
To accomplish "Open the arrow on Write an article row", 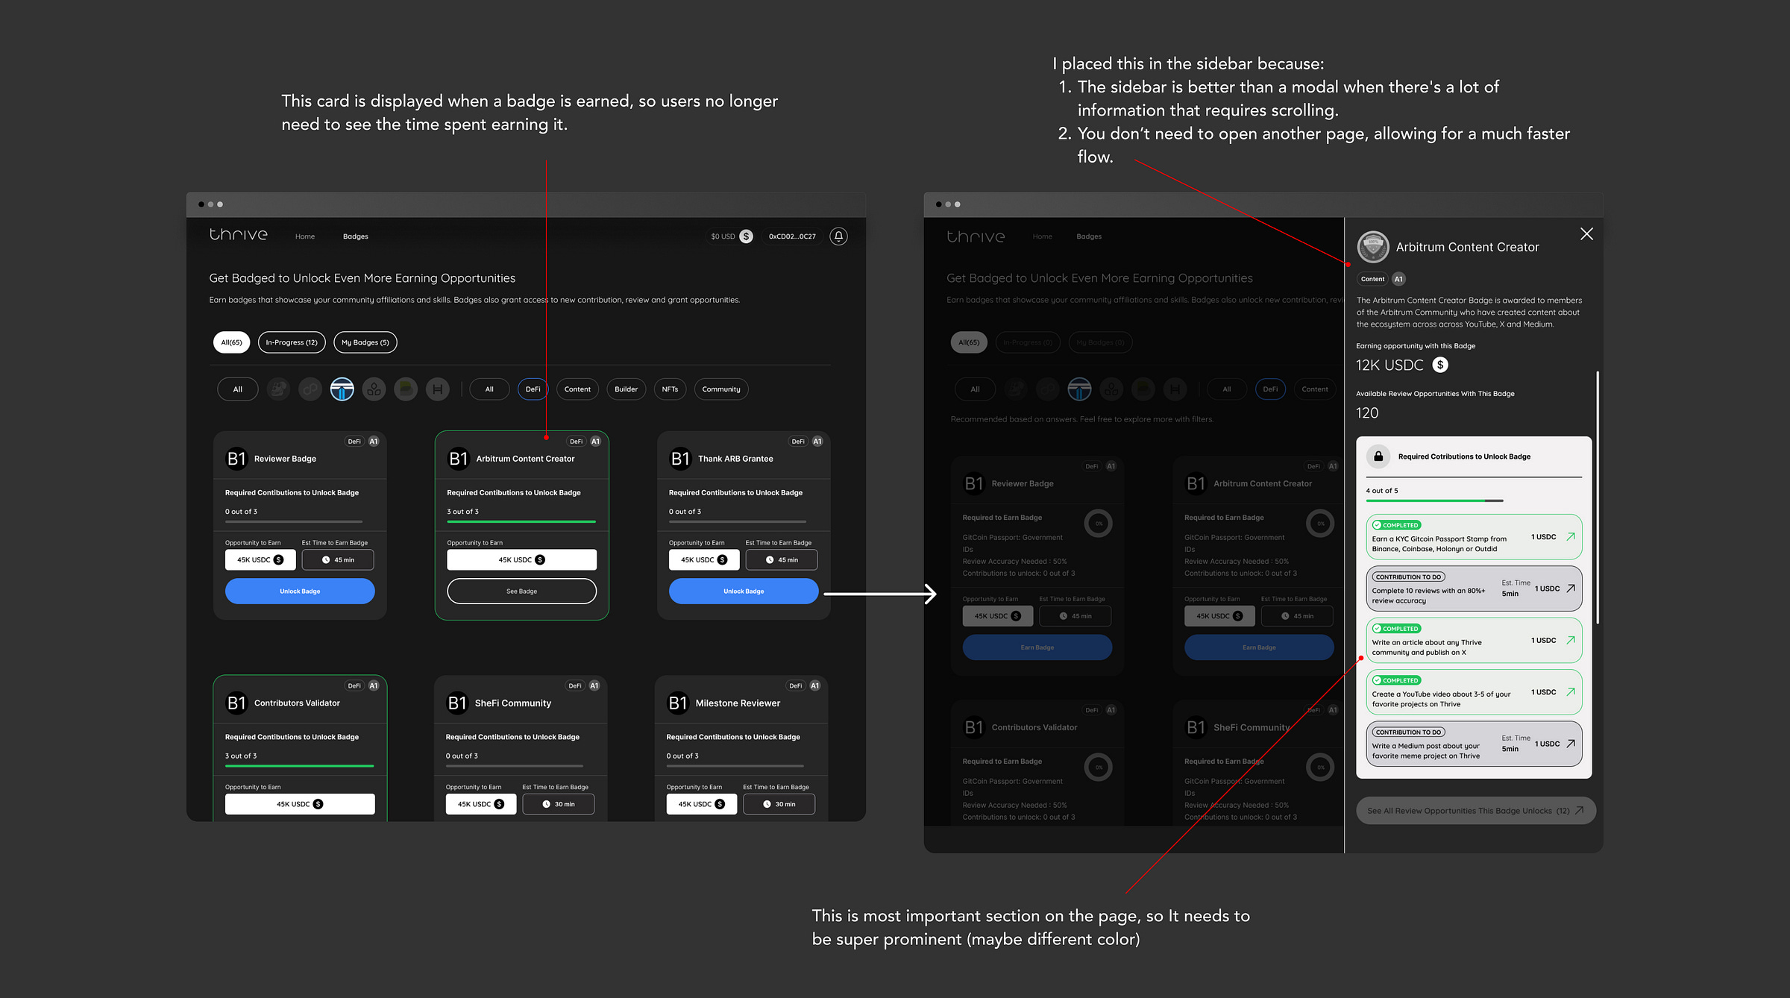I will click(1570, 640).
